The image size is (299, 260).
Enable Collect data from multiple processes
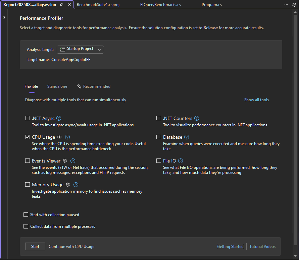click(x=26, y=226)
